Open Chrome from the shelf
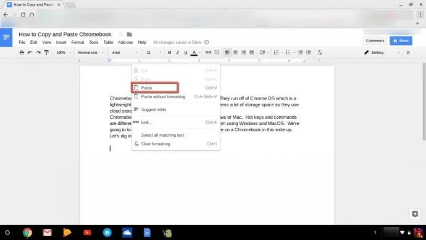The width and height of the screenshot is (426, 240). pos(27,233)
